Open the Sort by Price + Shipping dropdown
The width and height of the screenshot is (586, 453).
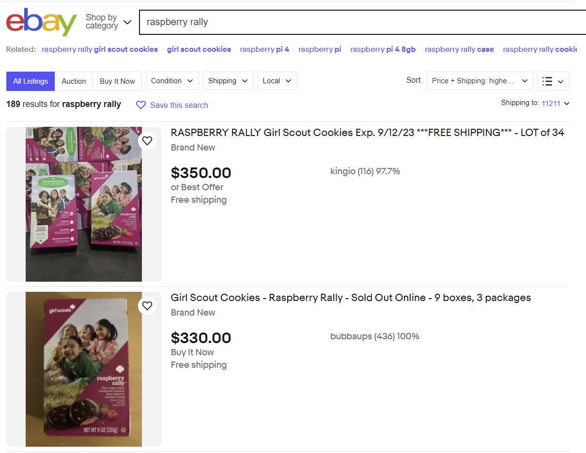coord(479,81)
